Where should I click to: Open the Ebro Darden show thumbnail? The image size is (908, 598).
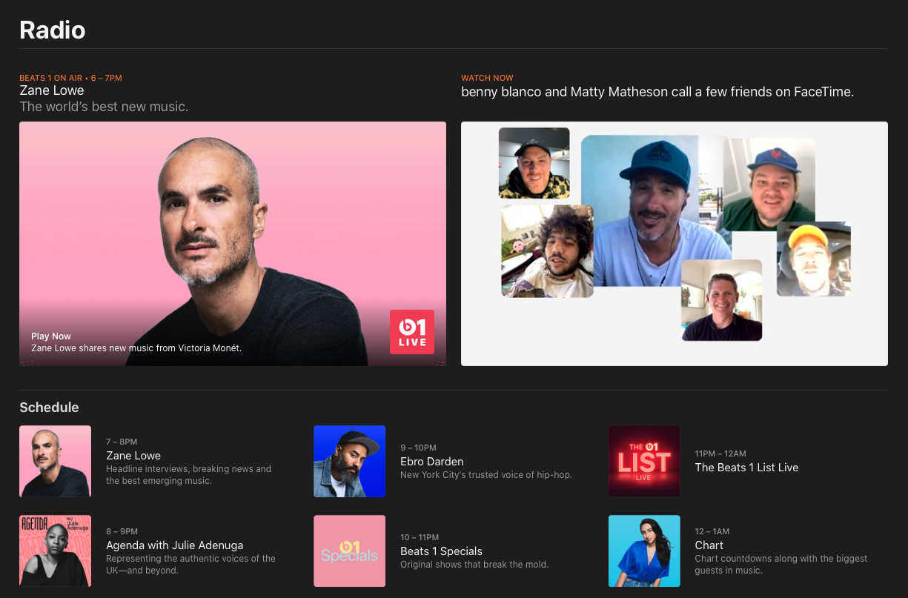349,461
